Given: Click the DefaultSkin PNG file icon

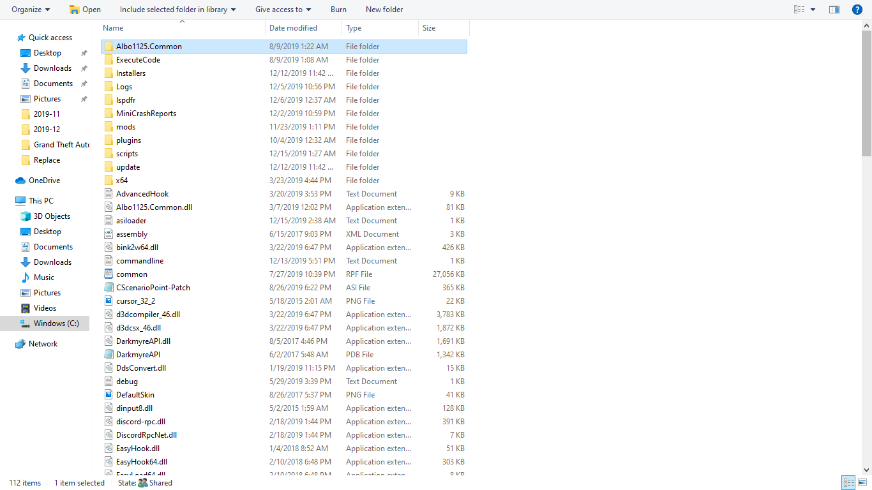Looking at the screenshot, I should [109, 395].
